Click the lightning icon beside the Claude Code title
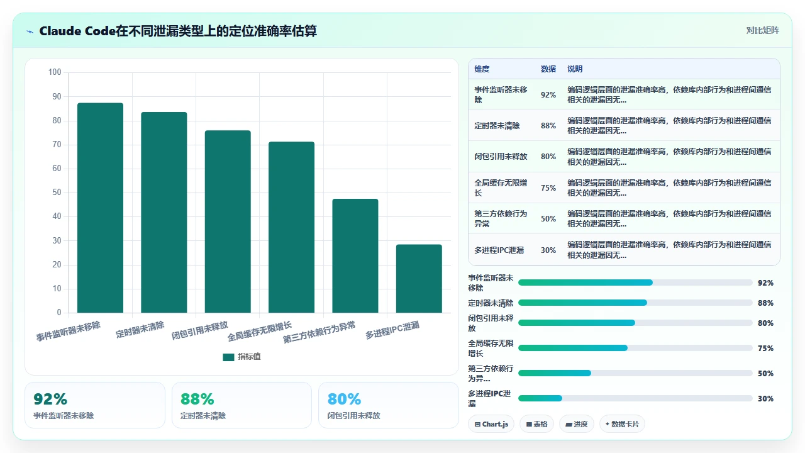The image size is (805, 453). pyautogui.click(x=30, y=31)
